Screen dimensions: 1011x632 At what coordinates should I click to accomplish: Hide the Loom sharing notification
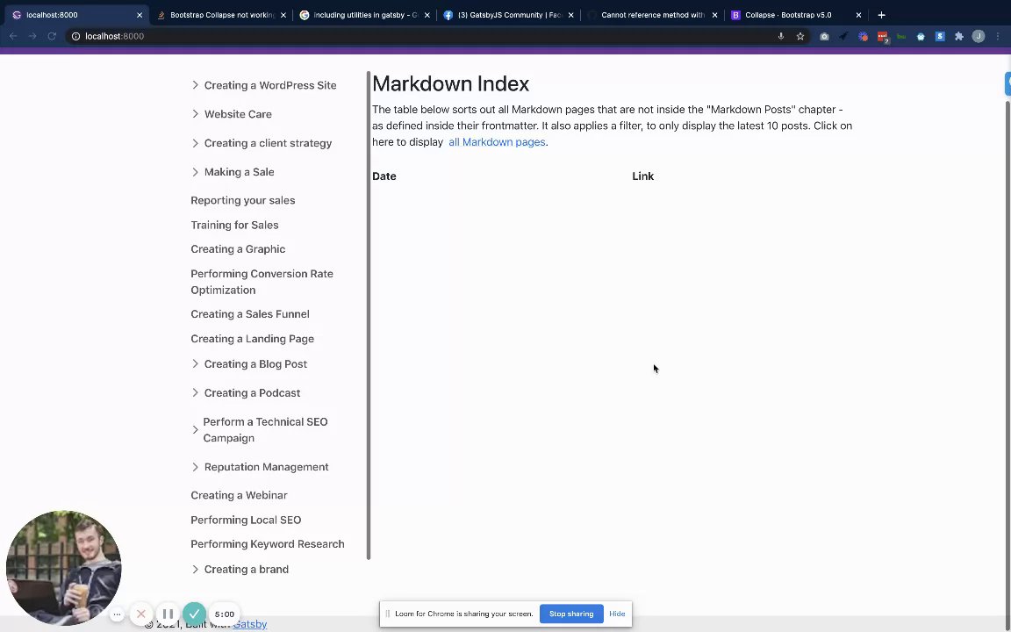click(x=617, y=614)
